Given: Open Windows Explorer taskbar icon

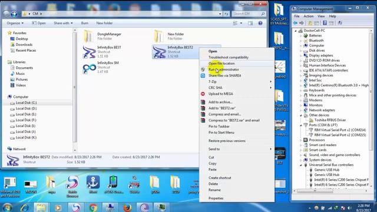Looking at the screenshot, I should [x=41, y=207].
